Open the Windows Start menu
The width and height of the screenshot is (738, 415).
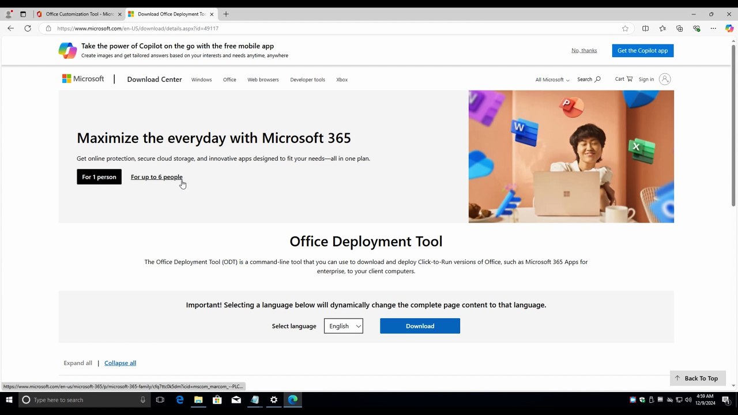pos(9,399)
